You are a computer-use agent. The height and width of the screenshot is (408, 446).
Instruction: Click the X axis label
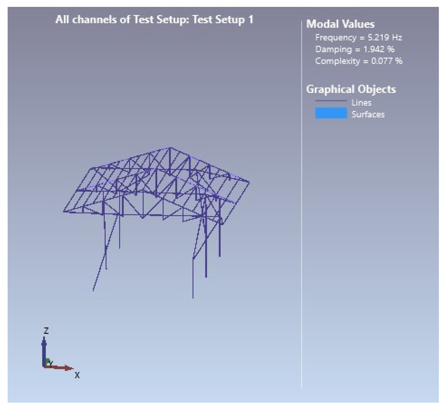click(x=77, y=375)
